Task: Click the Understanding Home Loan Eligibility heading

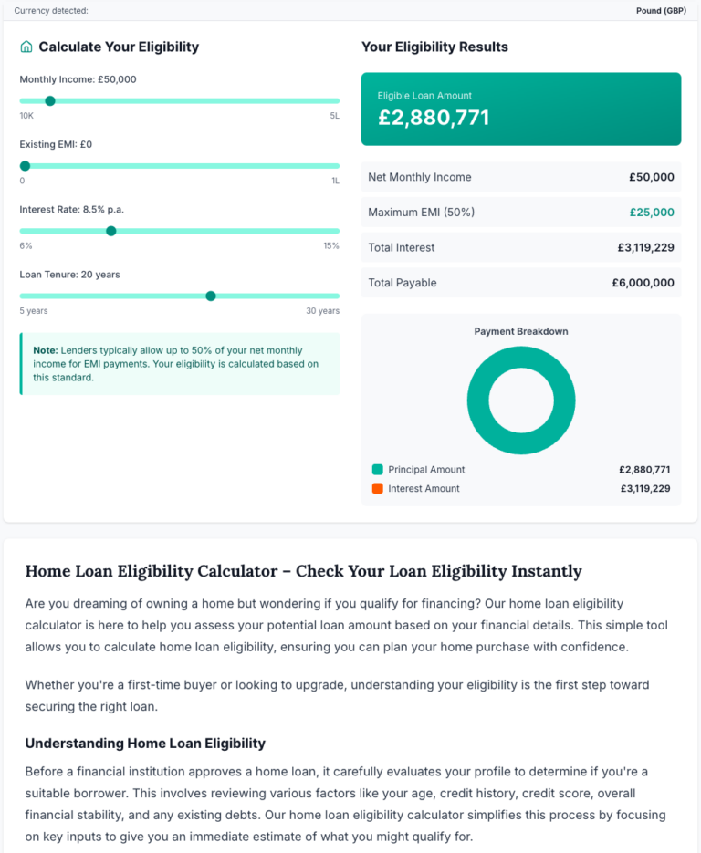Action: [145, 744]
